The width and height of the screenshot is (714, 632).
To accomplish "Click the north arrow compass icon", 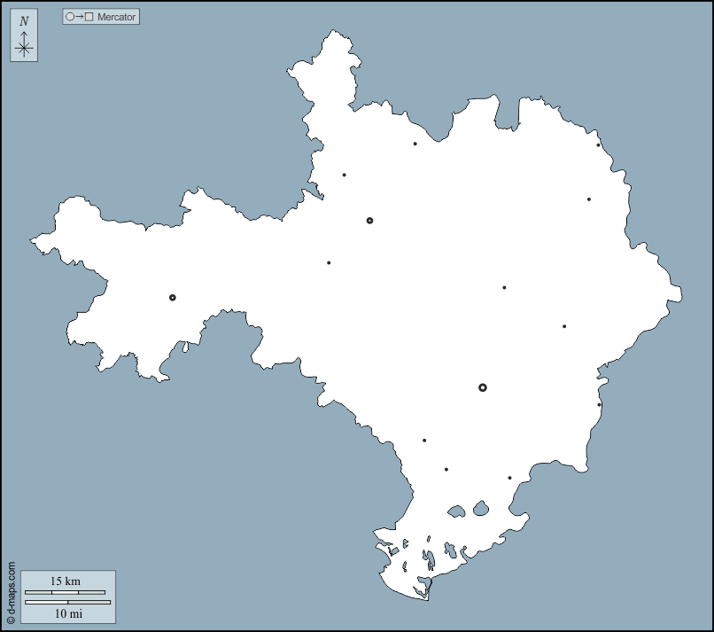I will 24,46.
